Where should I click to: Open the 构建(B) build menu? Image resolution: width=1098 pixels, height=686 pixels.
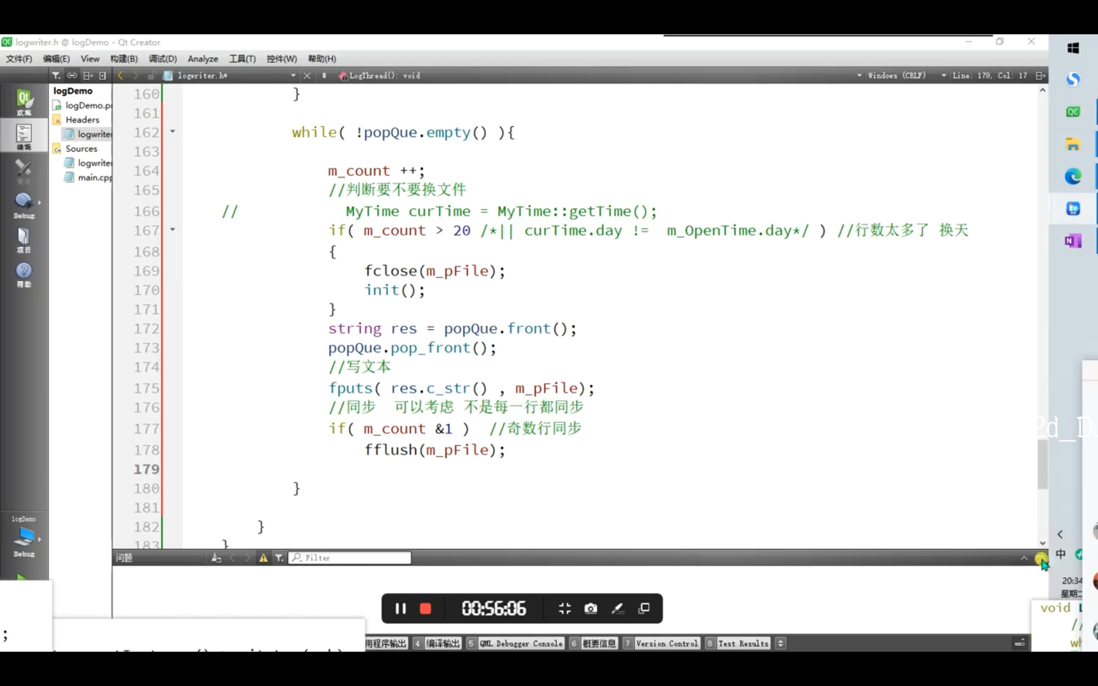coord(124,59)
